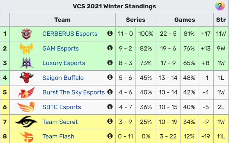The width and height of the screenshot is (229, 143).
Task: Open info icon for Burst The Sky Esports
Action: click(110, 92)
